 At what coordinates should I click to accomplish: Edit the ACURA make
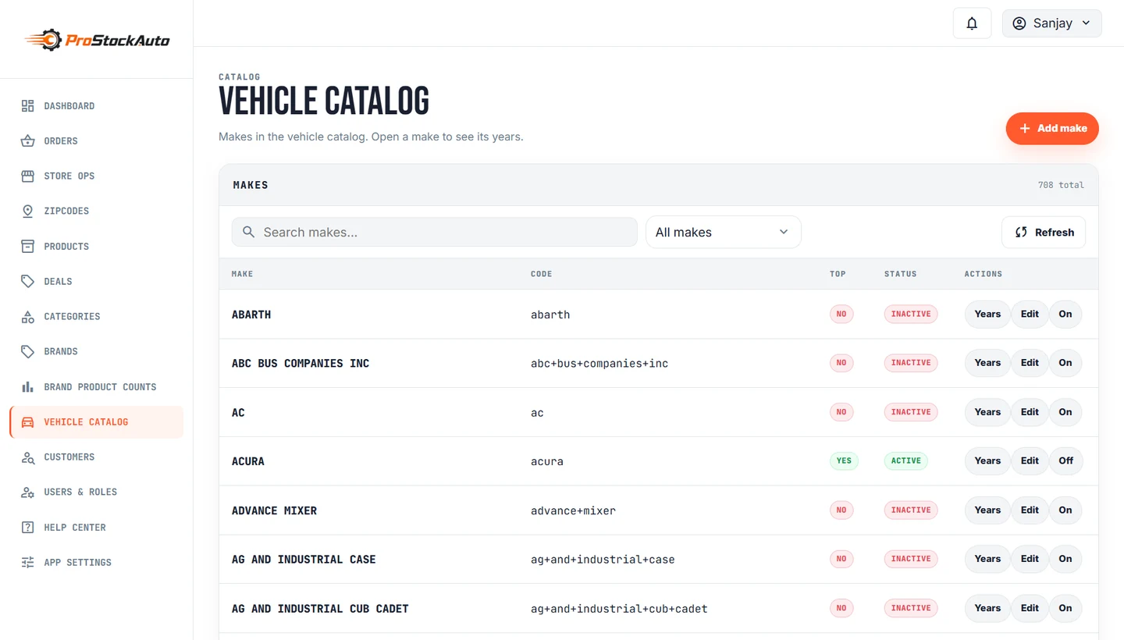[x=1030, y=461]
